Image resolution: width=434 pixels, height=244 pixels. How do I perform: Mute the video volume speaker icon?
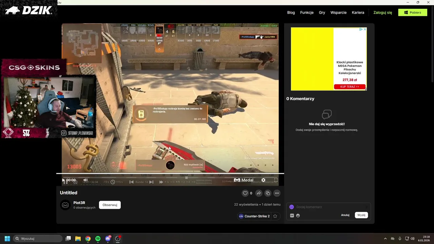tap(85, 180)
